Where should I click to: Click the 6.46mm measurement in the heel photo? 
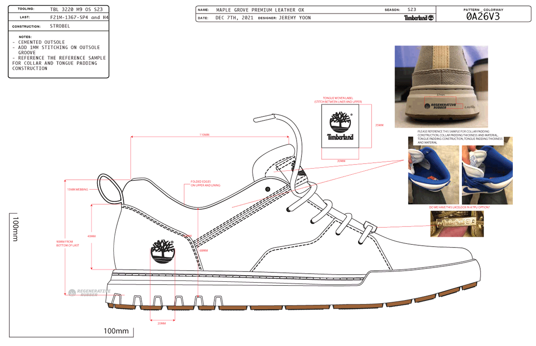[x=469, y=107]
